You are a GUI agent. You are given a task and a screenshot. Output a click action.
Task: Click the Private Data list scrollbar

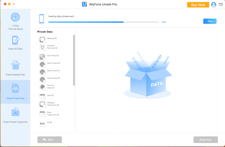[74, 60]
